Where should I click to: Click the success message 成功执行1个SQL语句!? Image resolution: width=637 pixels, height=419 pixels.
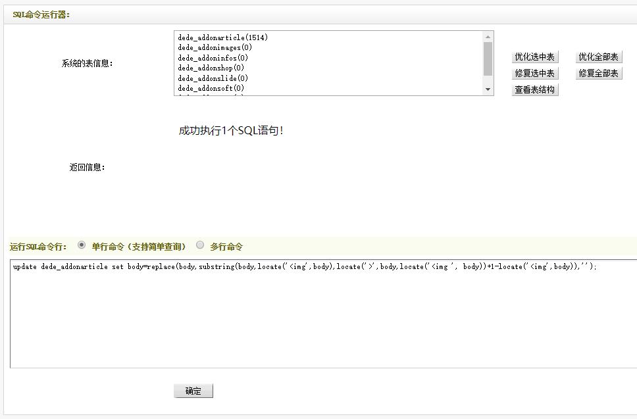click(231, 131)
